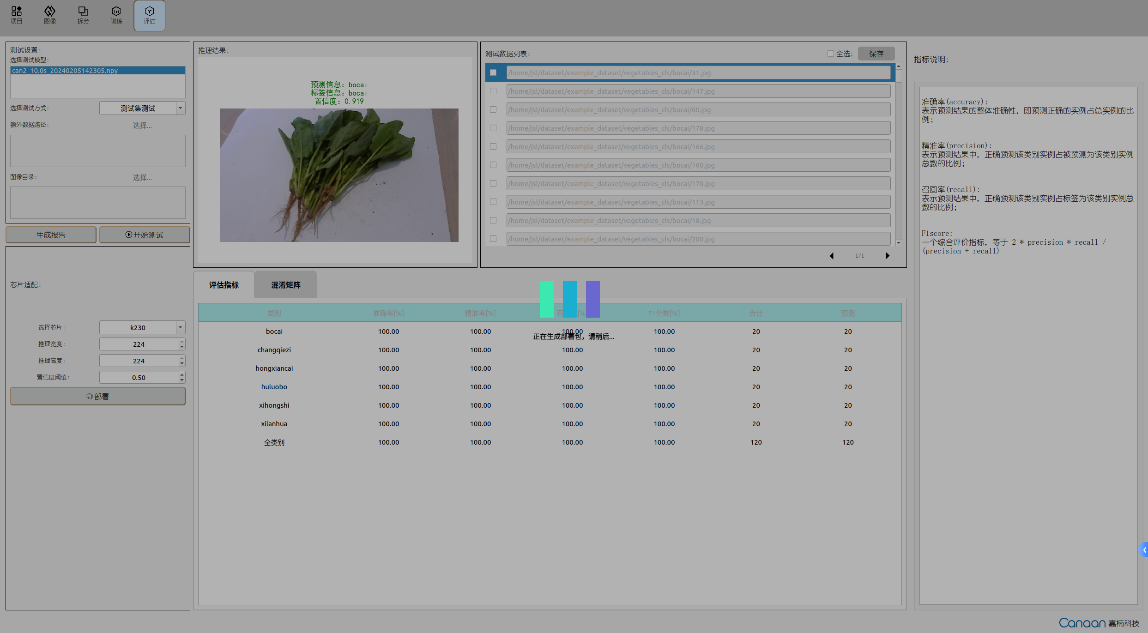Screen dimensions: 1148x633
Task: Click 生成报告 button
Action: click(x=50, y=234)
